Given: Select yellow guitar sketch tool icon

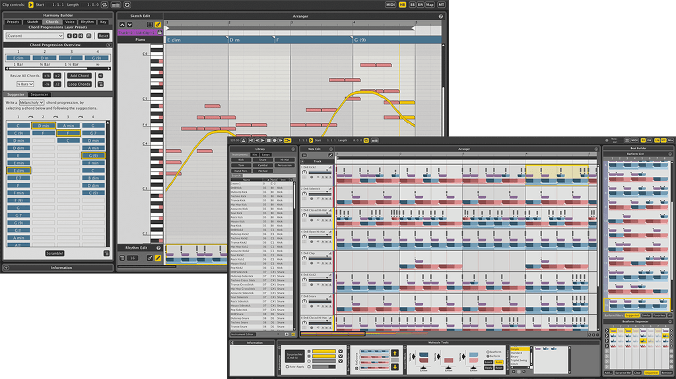Looking at the screenshot, I should pos(158,24).
